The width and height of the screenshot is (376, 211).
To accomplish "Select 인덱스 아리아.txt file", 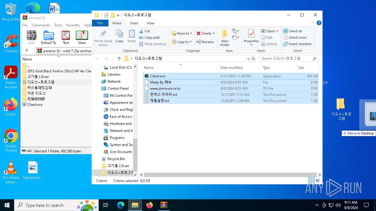I will point(231,95).
